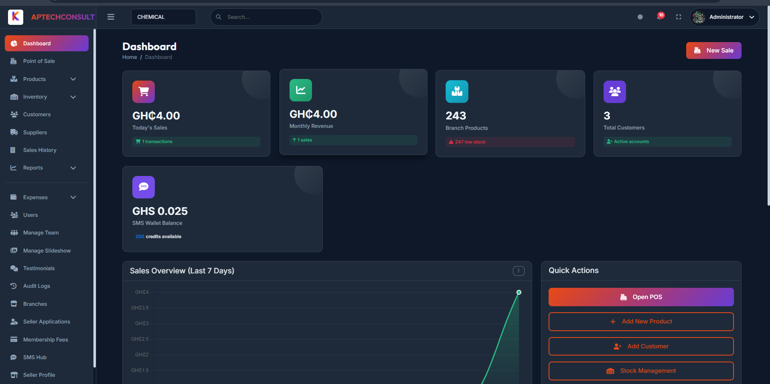Open the Sales Overview options menu icon
The image size is (770, 384).
pos(519,271)
